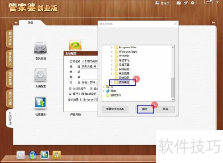223x163 pixels.
Task: Click the folder tree scrollbar down arrow
Action: click(173, 100)
